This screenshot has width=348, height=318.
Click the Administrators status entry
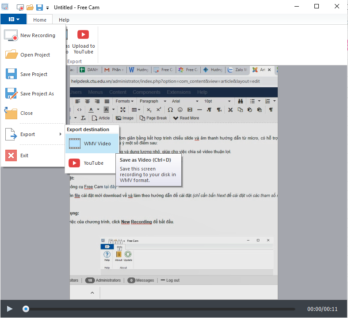(103, 280)
